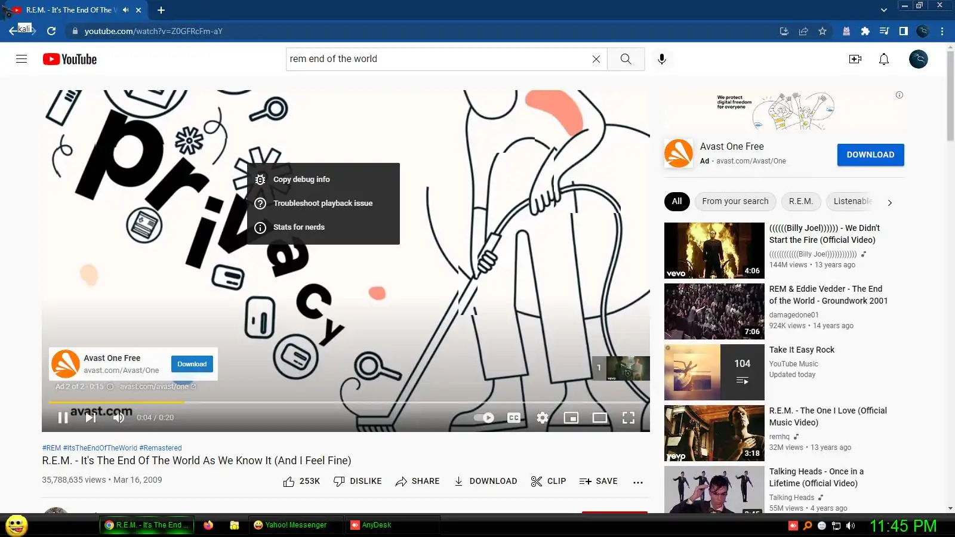This screenshot has height=537, width=955.
Task: Click the #Remastered hashtag
Action: point(161,448)
